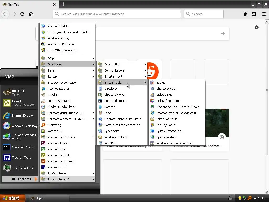The image size is (269, 202).
Task: Open Everything search program
Action: pyautogui.click(x=67, y=125)
